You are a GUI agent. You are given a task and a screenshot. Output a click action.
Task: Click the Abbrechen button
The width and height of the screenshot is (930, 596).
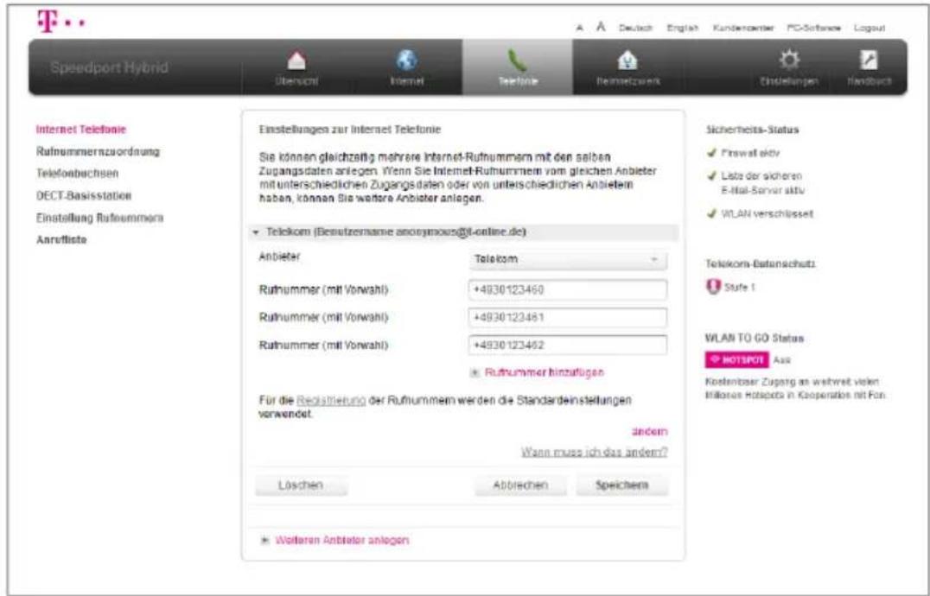click(521, 485)
